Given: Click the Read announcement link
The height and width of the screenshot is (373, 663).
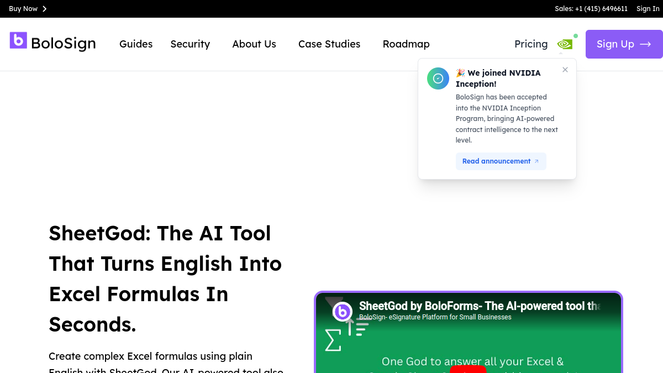Looking at the screenshot, I should [501, 161].
